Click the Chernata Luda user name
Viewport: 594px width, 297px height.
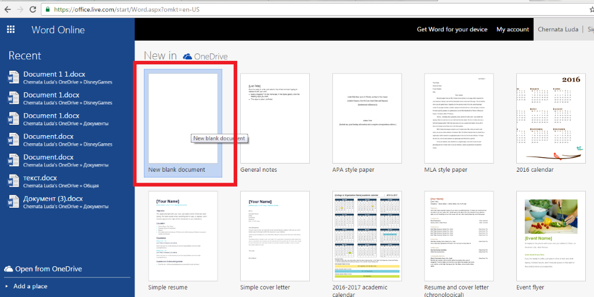coord(559,29)
